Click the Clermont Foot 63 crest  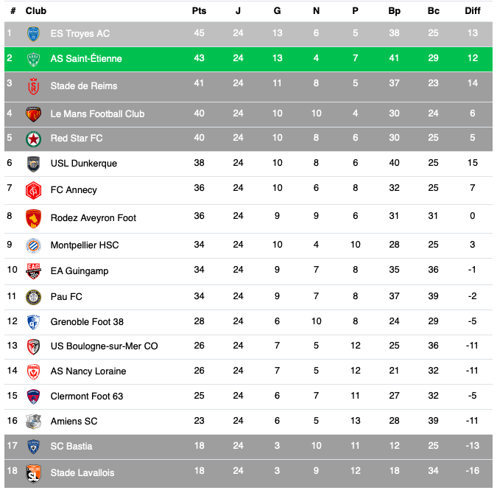click(x=33, y=396)
